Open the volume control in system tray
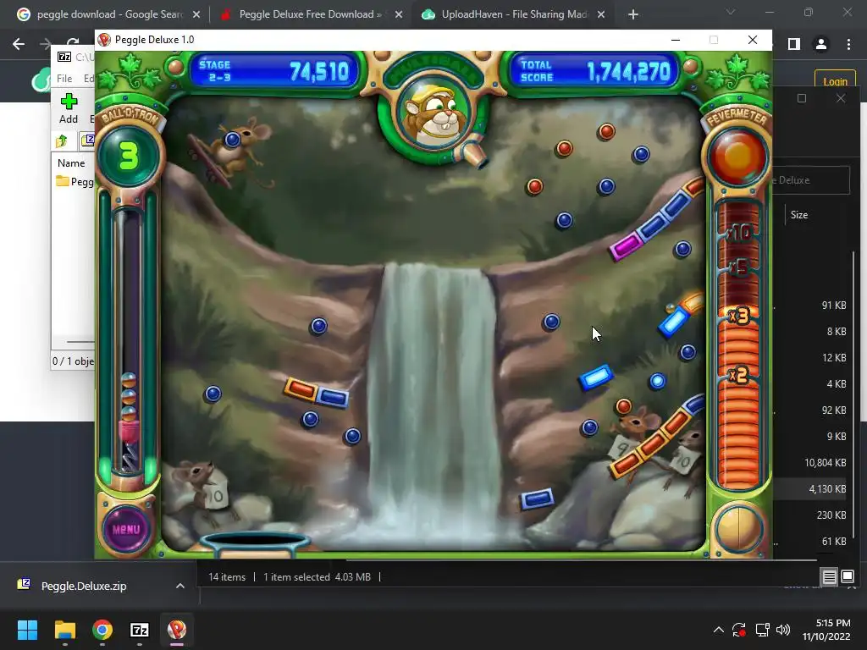867x650 pixels. tap(783, 630)
